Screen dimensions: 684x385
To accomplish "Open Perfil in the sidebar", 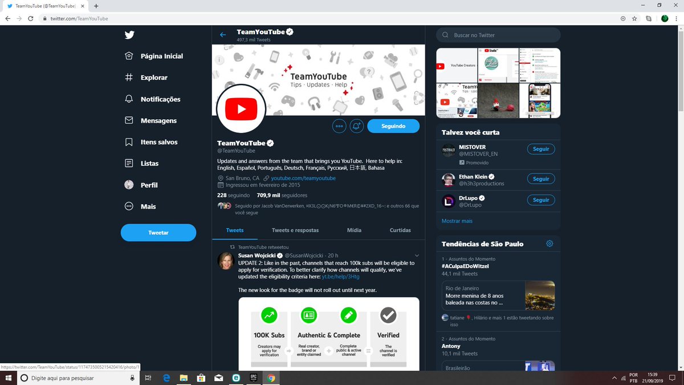I will point(141,185).
